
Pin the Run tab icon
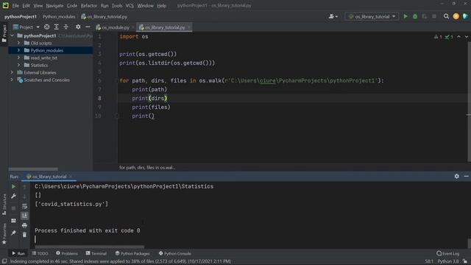pos(13,233)
